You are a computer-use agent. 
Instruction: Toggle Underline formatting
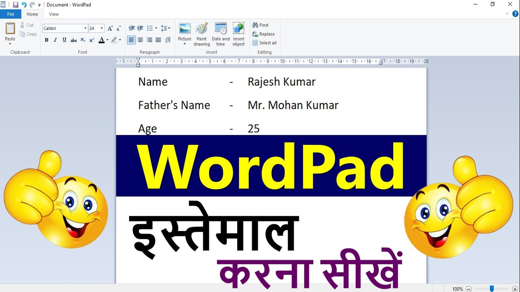pos(64,40)
